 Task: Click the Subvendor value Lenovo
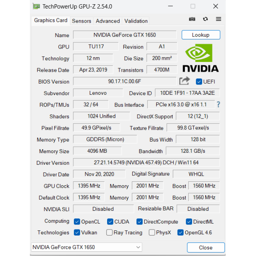pos(98,93)
